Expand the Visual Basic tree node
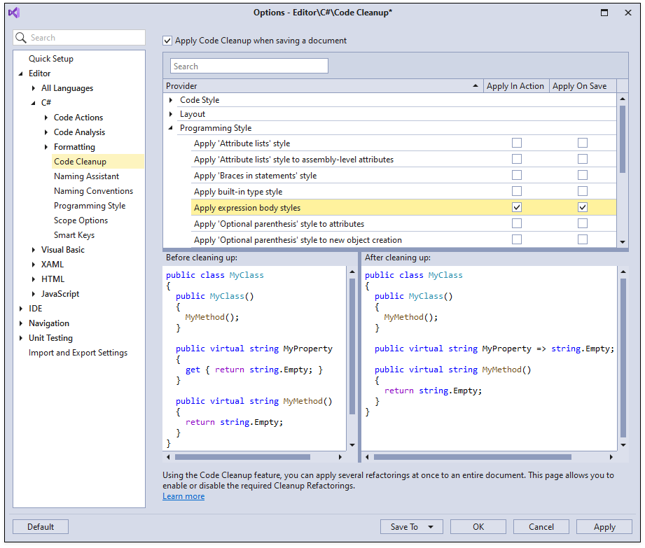 pyautogui.click(x=34, y=250)
